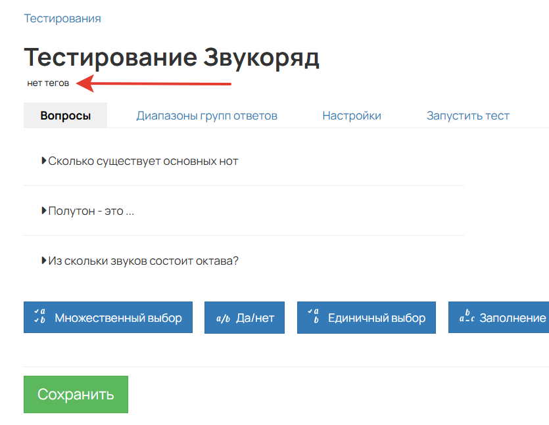Add a Единичный выбор question
The image size is (549, 425).
point(366,317)
